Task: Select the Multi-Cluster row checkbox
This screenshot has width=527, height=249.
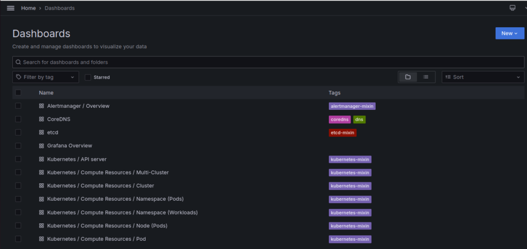Action: coord(18,173)
